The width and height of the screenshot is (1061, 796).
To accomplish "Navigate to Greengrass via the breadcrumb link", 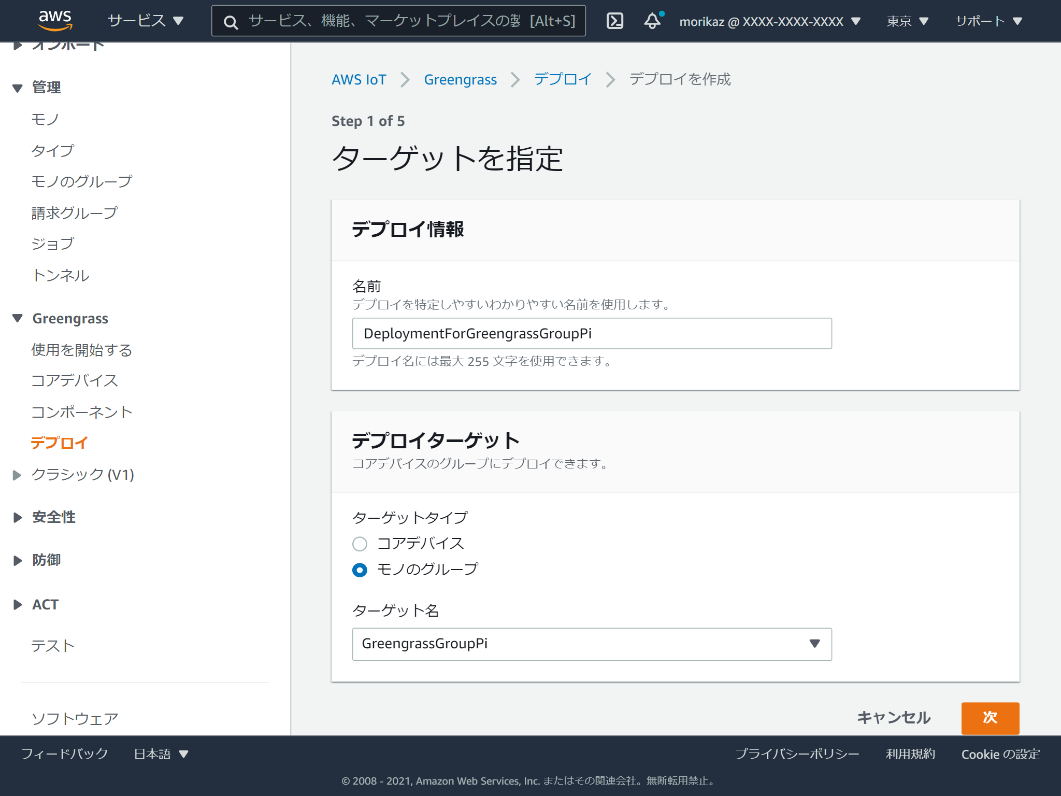I will [460, 79].
